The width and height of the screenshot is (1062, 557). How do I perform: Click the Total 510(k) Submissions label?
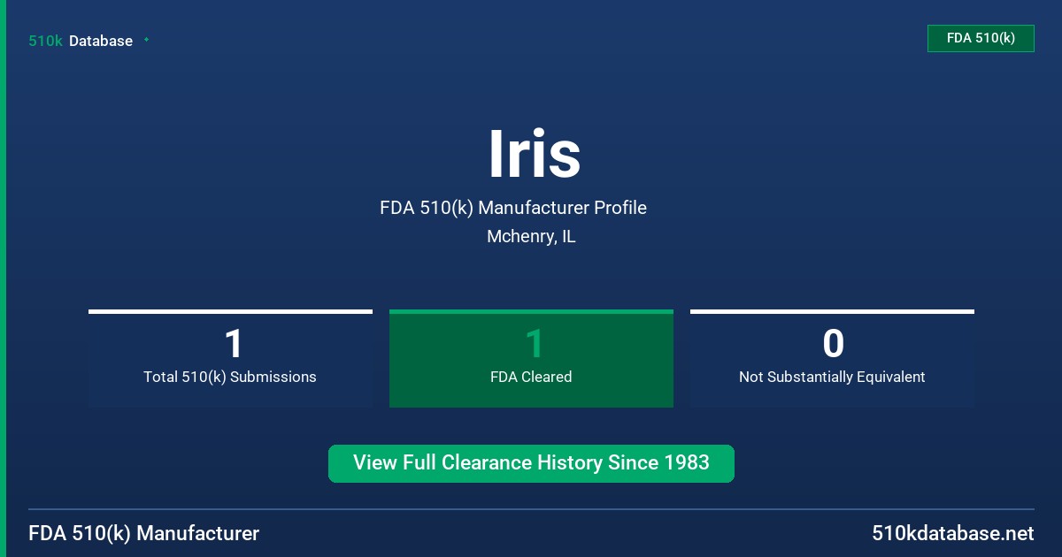click(230, 377)
